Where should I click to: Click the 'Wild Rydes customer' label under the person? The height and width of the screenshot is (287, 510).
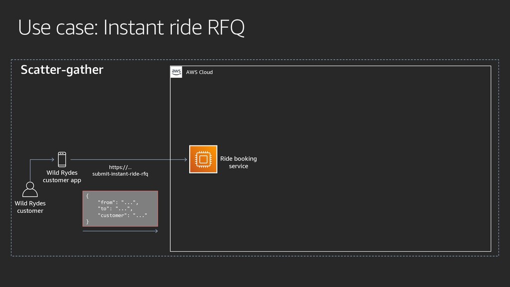(x=30, y=207)
